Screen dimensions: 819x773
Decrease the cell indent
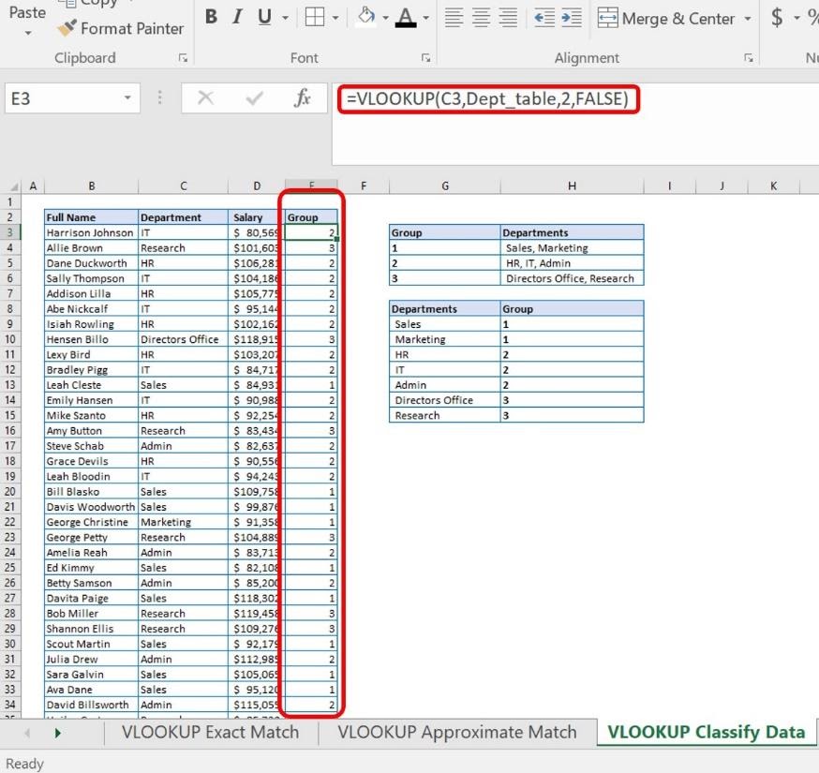544,18
